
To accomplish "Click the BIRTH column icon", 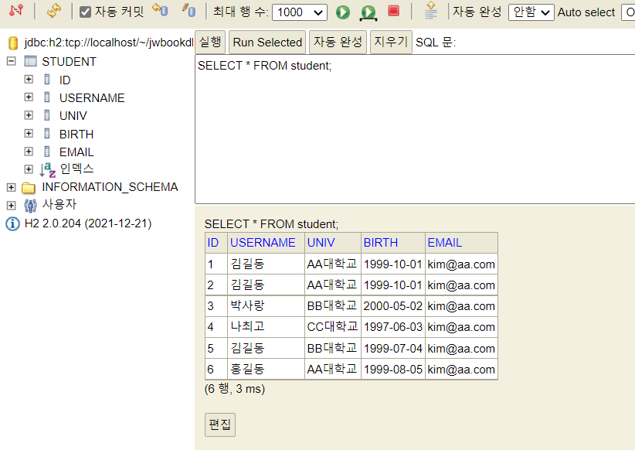I will pyautogui.click(x=47, y=134).
